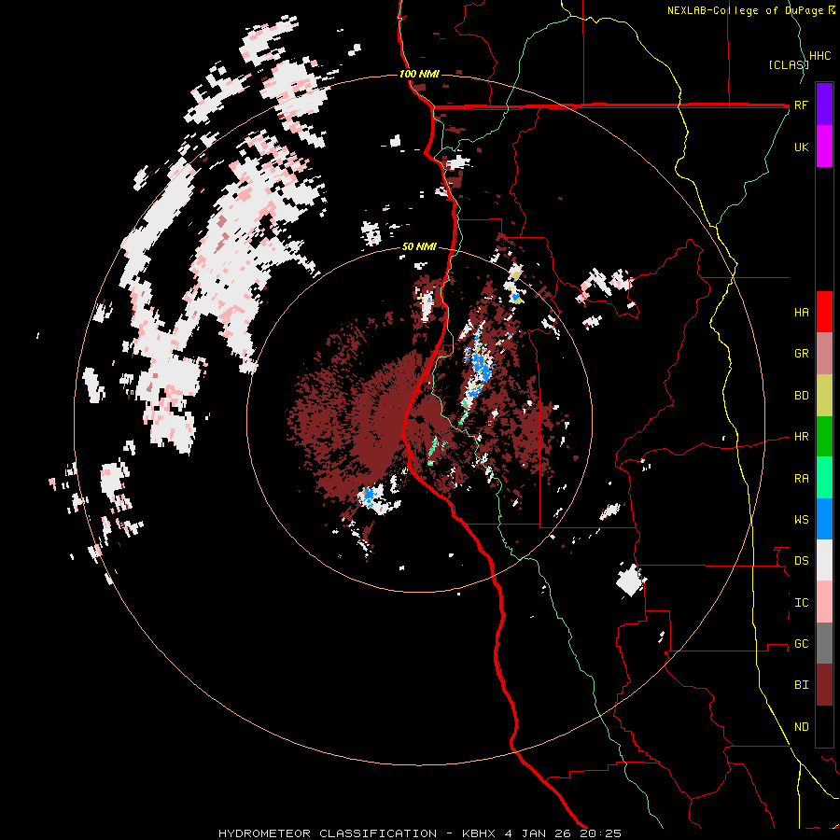
Task: Click the 'RF' legend label
Action: tap(801, 105)
